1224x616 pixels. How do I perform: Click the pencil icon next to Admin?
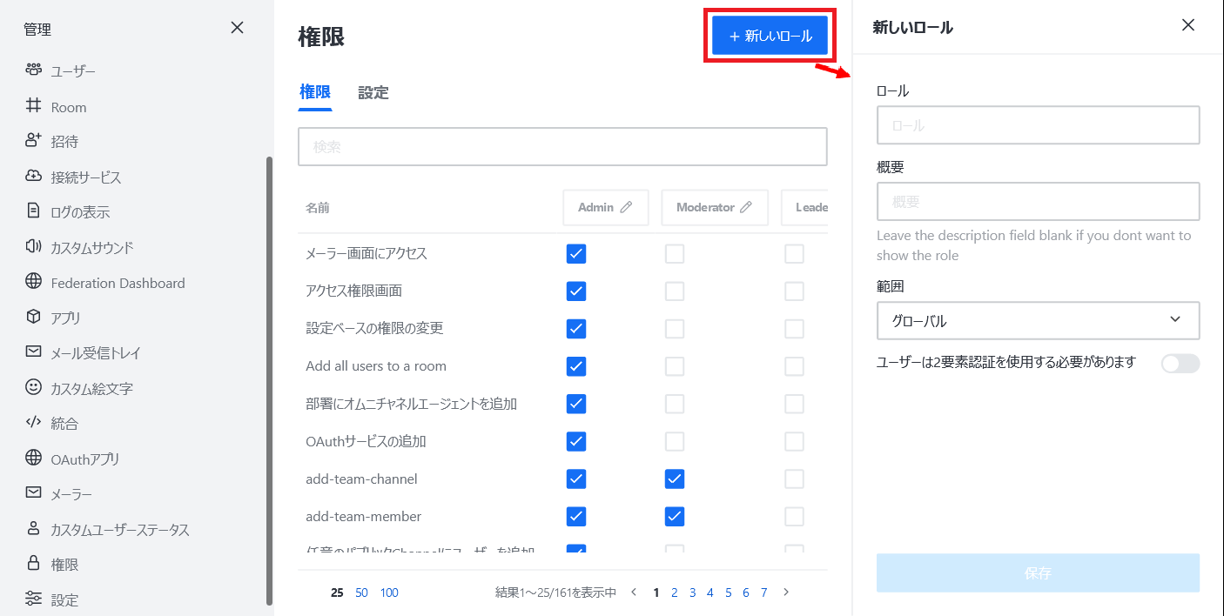pyautogui.click(x=626, y=207)
